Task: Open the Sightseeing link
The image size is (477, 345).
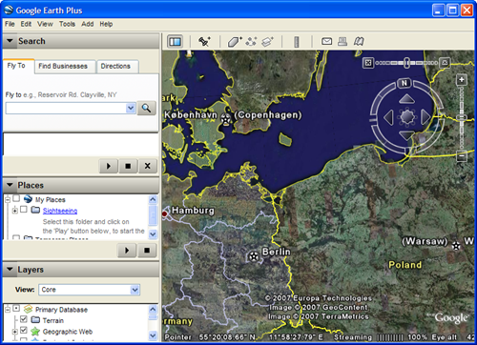Action: coord(60,211)
